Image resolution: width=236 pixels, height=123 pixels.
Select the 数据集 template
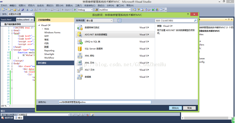[x=115, y=77]
